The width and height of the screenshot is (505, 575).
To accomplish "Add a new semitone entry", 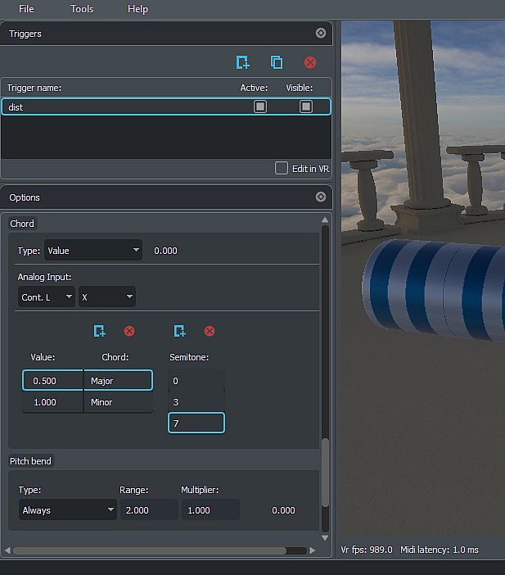I will [x=179, y=331].
